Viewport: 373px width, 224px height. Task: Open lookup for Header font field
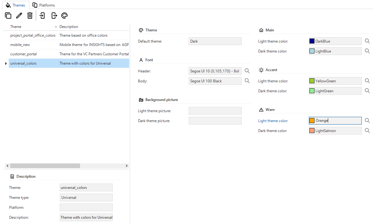coord(247,71)
